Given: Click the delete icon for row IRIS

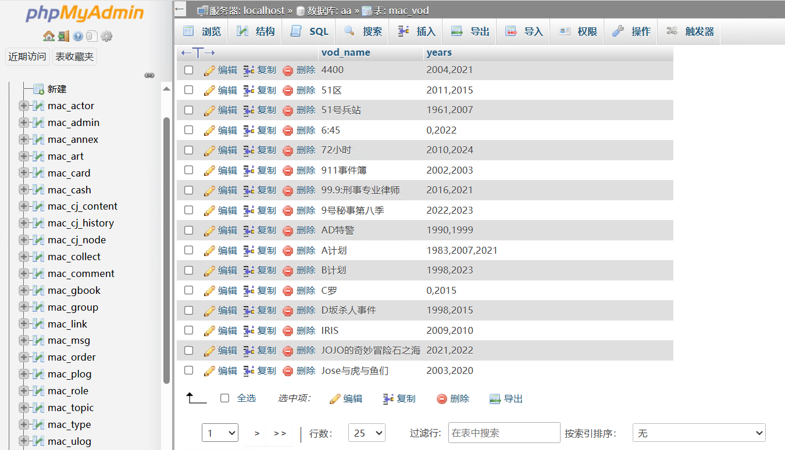Looking at the screenshot, I should (288, 331).
